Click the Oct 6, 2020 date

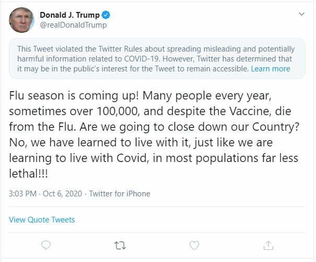click(x=63, y=194)
